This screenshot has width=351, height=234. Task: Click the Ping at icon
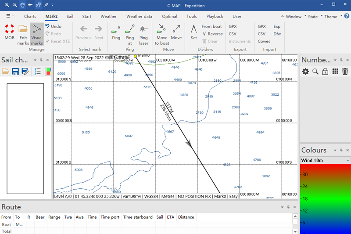tap(129, 29)
